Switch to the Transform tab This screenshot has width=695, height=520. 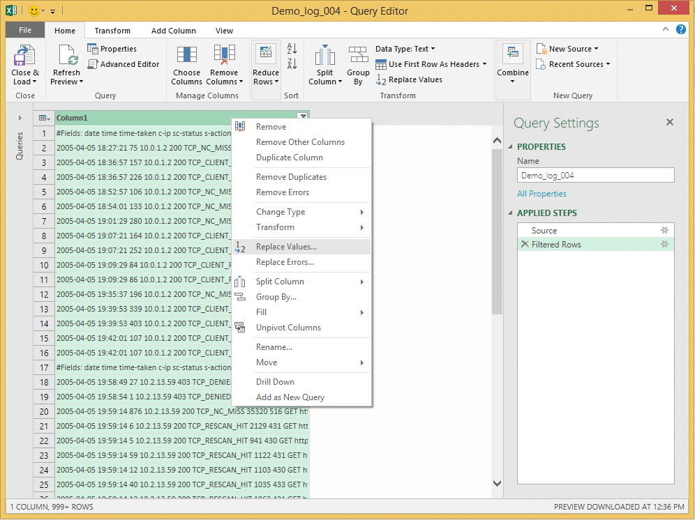(x=112, y=31)
